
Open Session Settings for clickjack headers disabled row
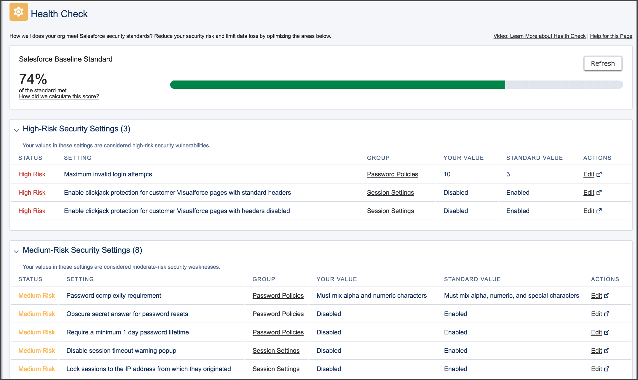click(x=390, y=211)
